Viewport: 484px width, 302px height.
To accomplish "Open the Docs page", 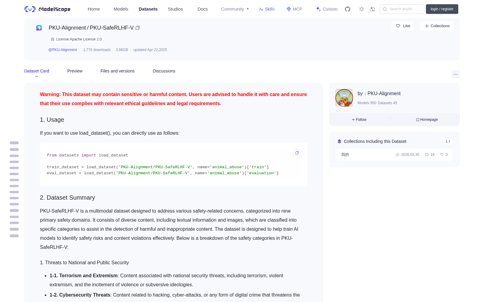I will tap(203, 9).
